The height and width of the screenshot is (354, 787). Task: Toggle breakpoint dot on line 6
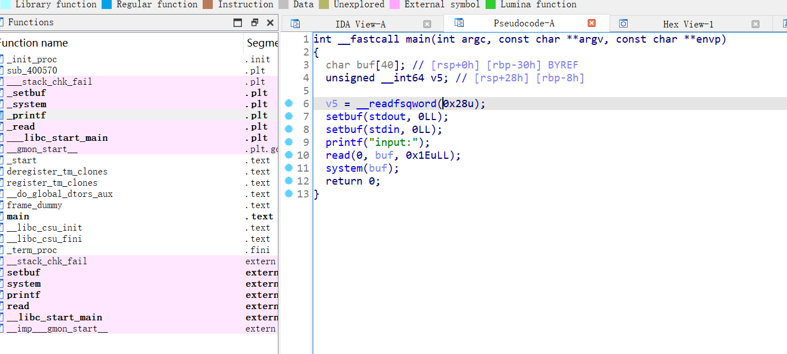coord(289,103)
